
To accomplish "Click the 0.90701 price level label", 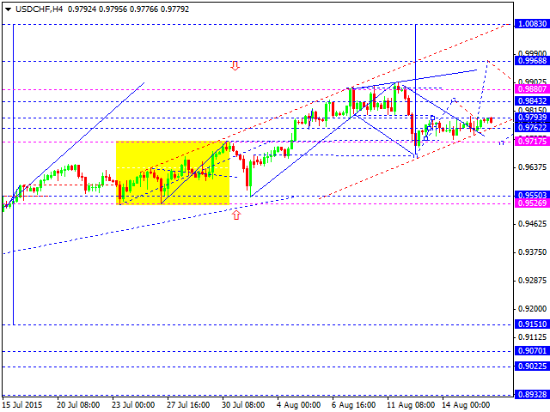I will tap(531, 351).
